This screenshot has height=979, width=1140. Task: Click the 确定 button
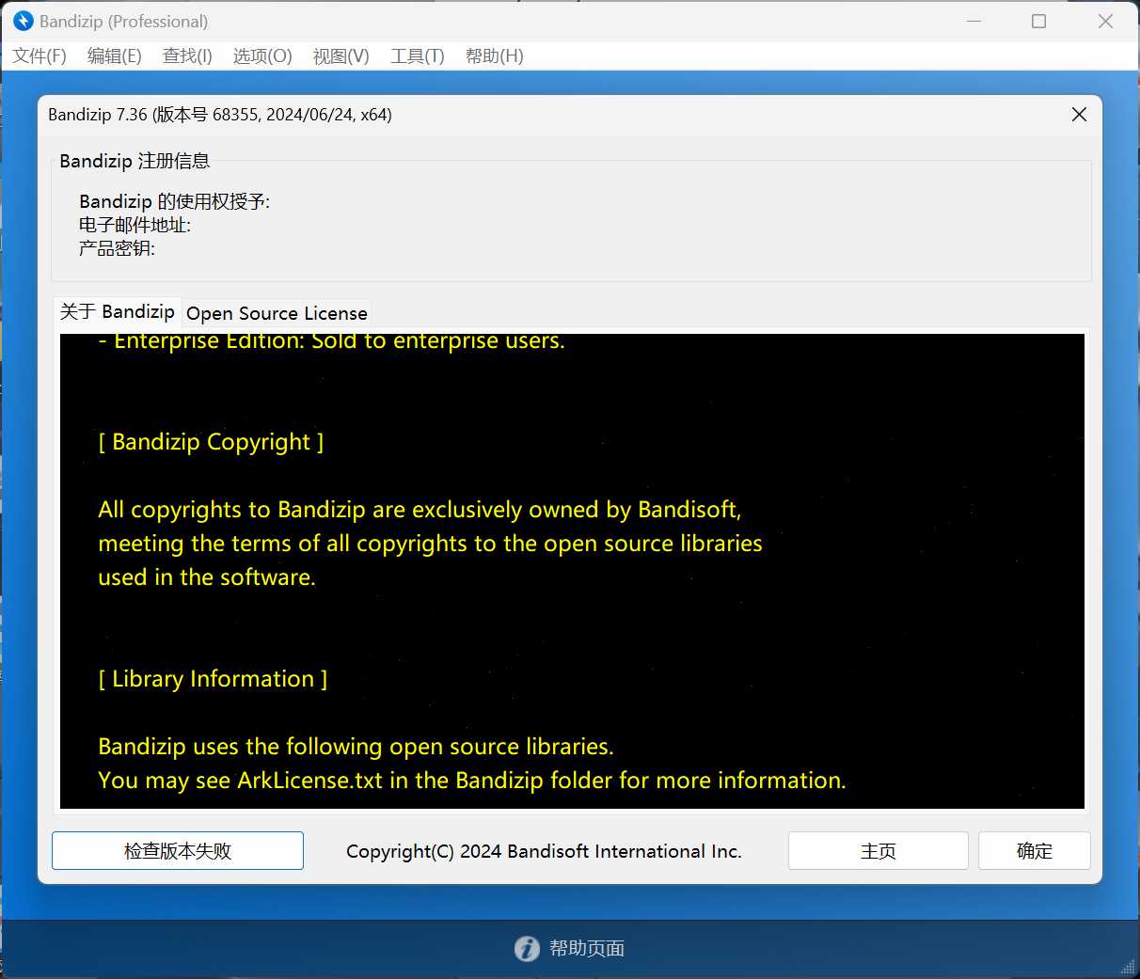coord(1034,850)
